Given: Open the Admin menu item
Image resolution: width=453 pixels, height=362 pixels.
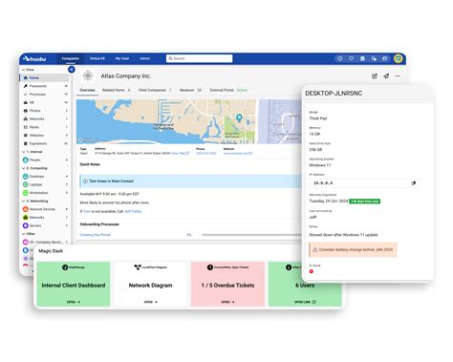Looking at the screenshot, I should pyautogui.click(x=144, y=58).
